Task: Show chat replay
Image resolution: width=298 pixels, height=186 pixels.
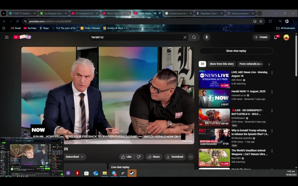Action: [236, 51]
